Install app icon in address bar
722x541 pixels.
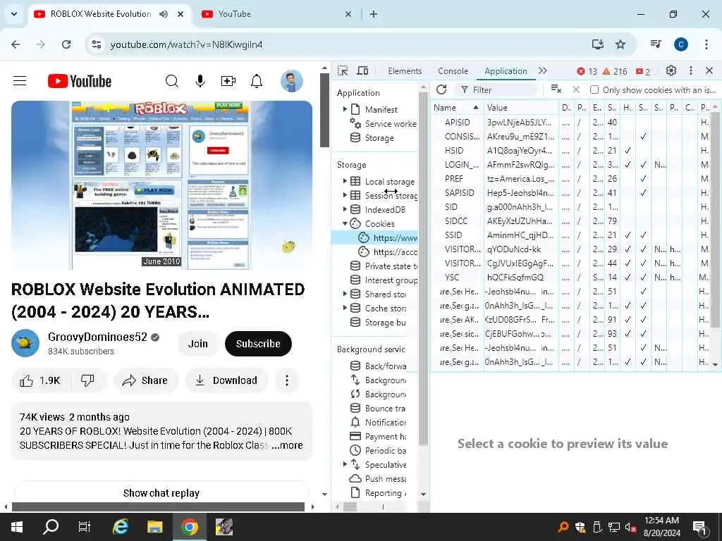coord(597,44)
